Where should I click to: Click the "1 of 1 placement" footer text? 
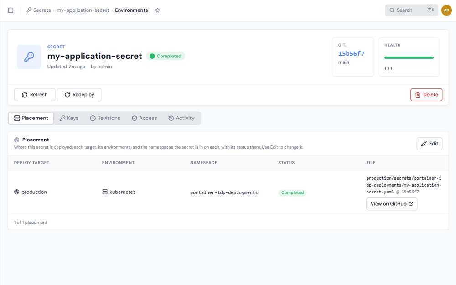[x=31, y=223]
